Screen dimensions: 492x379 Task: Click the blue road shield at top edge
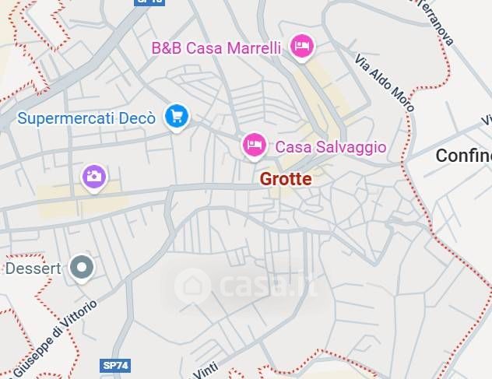[149, 2]
